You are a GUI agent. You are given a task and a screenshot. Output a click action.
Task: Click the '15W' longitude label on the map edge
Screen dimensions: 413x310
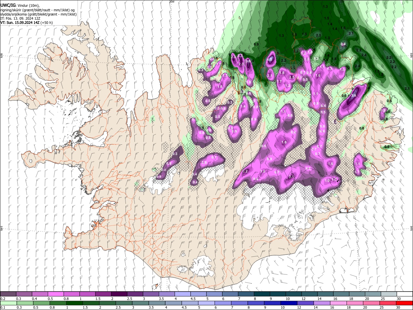coord(342,2)
